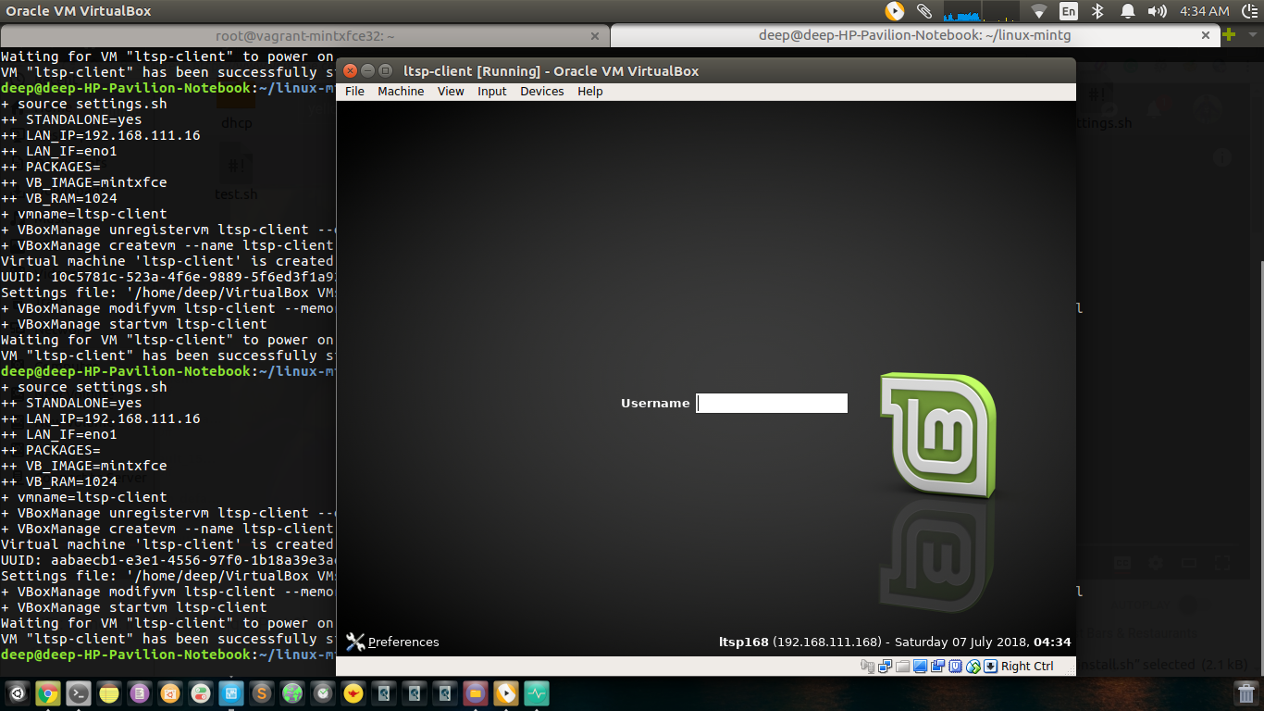Switch to root@vagrant-mintxfce32 terminal tab

(305, 36)
